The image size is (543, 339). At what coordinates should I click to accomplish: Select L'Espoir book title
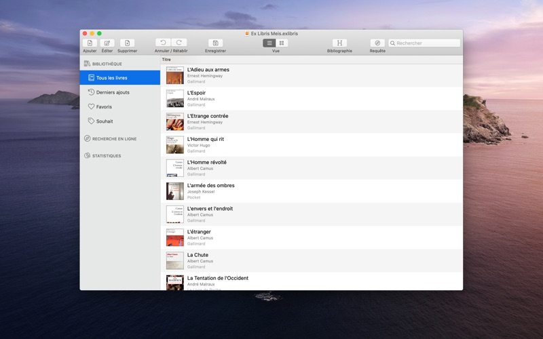click(x=196, y=93)
